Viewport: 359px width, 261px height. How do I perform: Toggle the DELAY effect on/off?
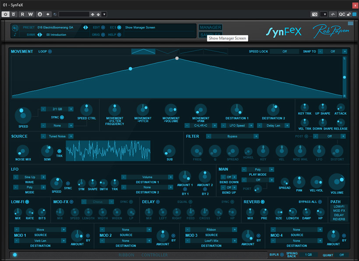tap(158, 202)
